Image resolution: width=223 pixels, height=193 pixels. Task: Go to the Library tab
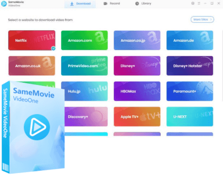pyautogui.click(x=143, y=3)
